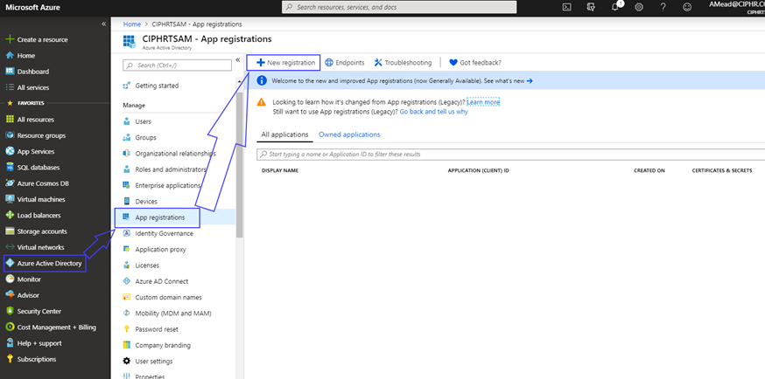
Task: Click the Load balancers icon
Action: coord(10,216)
